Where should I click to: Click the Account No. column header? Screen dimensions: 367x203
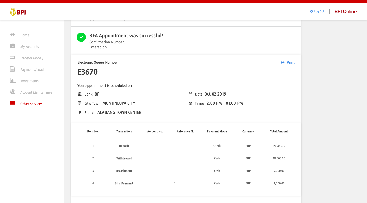click(155, 131)
